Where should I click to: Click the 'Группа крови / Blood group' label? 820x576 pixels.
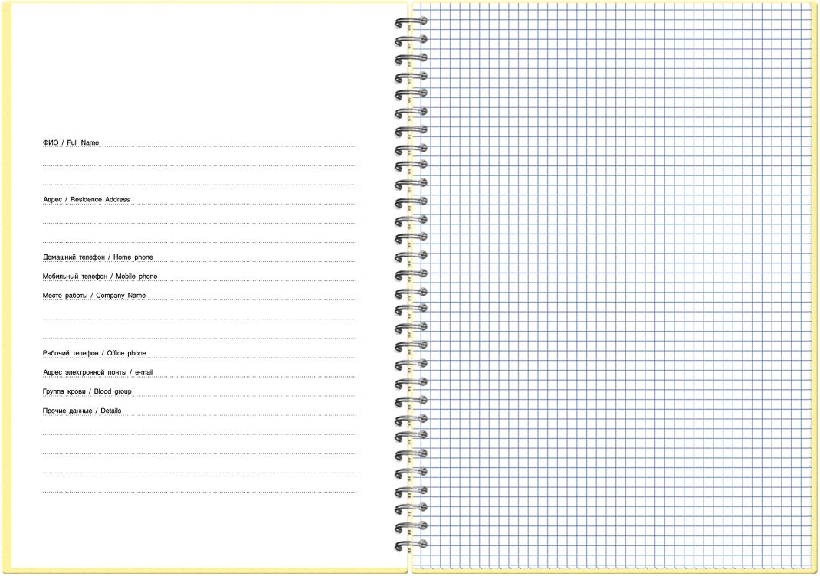click(x=87, y=392)
